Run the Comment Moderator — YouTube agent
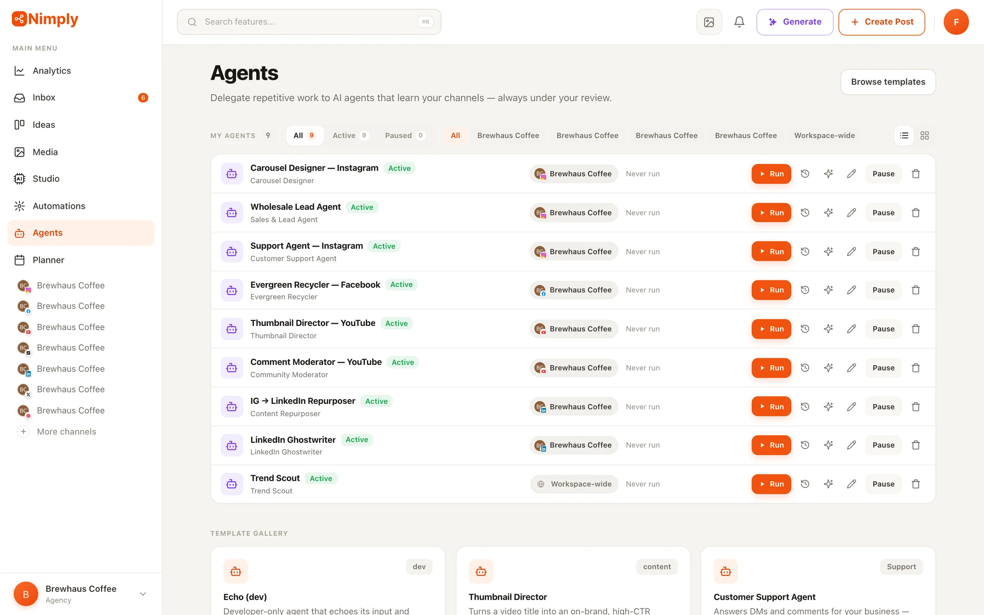 pyautogui.click(x=771, y=368)
